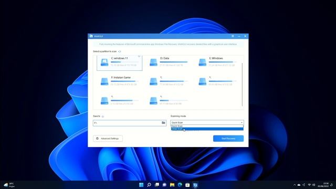This screenshot has height=189, width=336.
Task: Open the hamburger menu in WinfrGUI title bar
Action: pos(233,36)
